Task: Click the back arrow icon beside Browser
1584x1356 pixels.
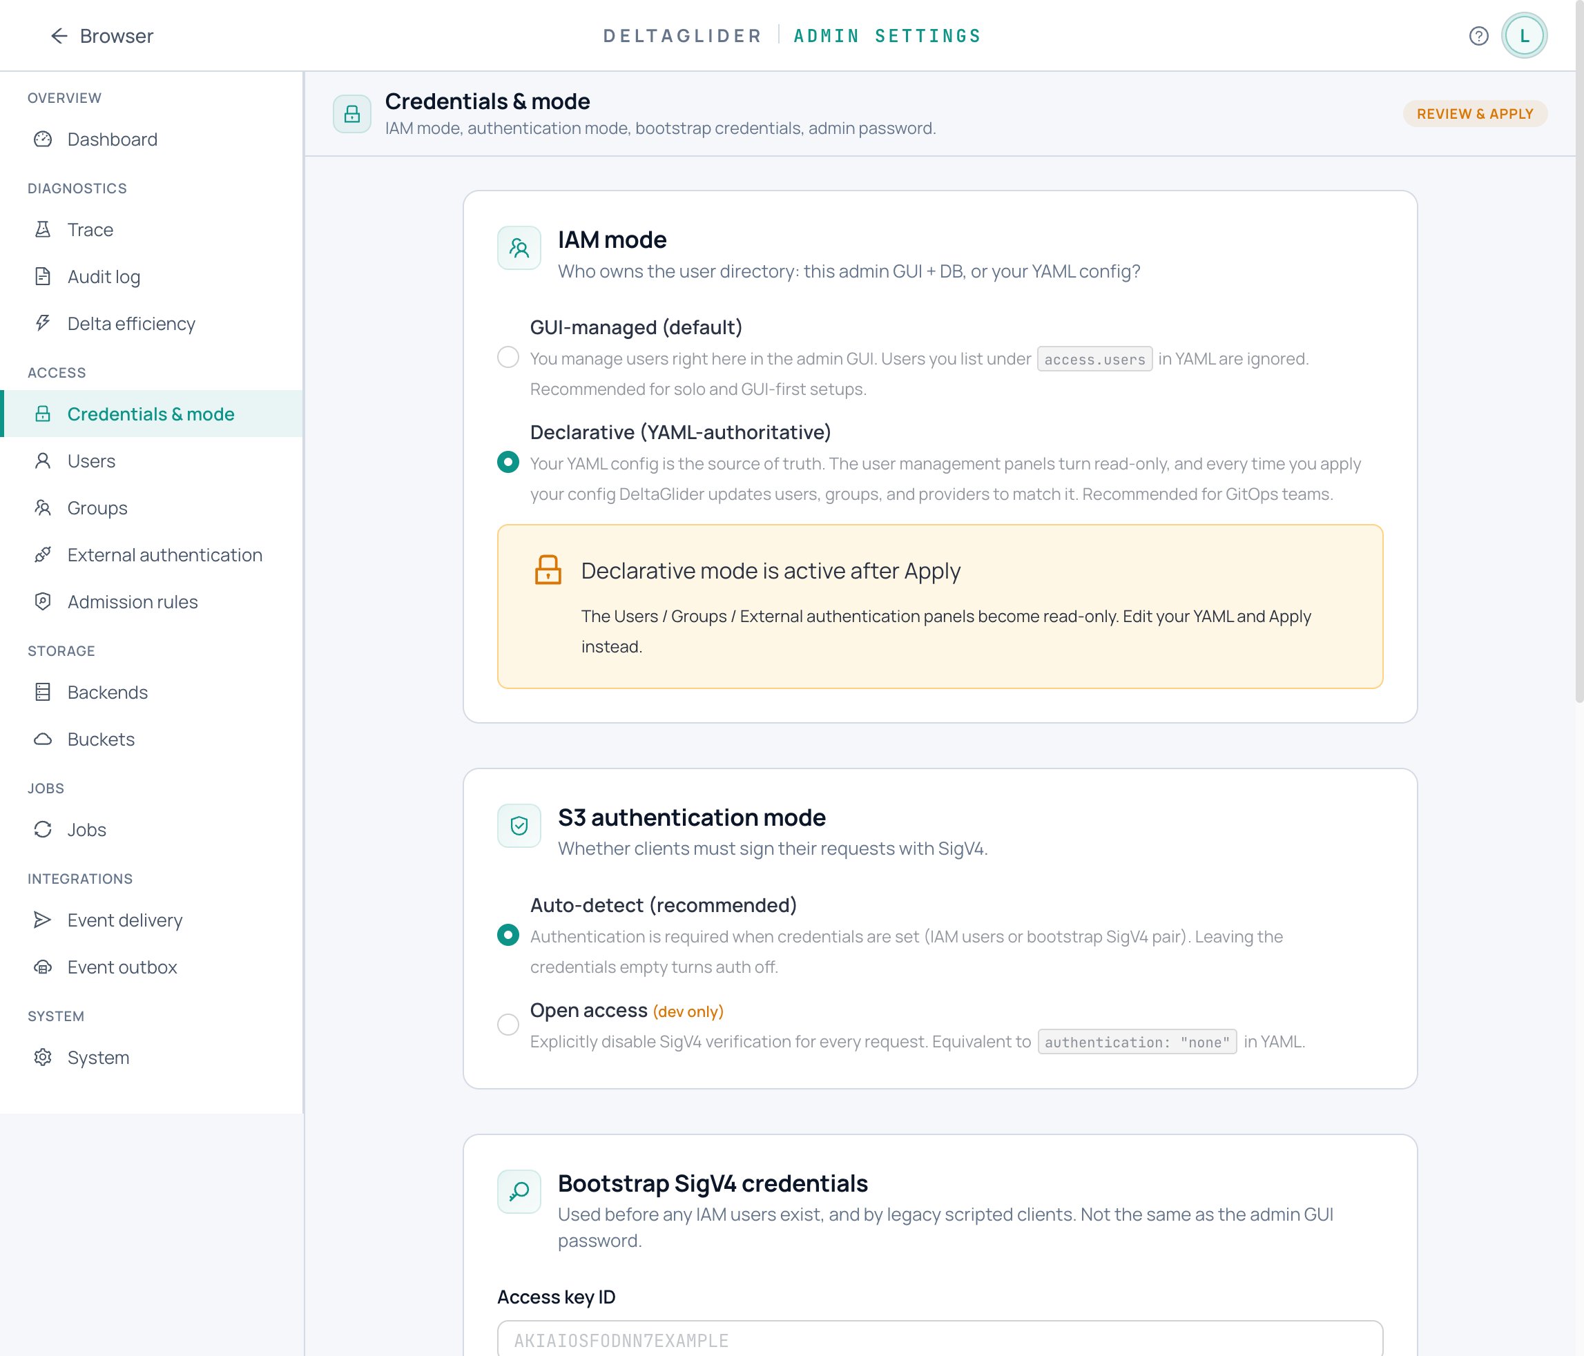Action: tap(59, 36)
